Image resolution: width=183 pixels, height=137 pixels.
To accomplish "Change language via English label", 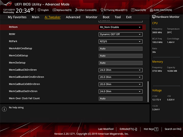I will 45,10.
